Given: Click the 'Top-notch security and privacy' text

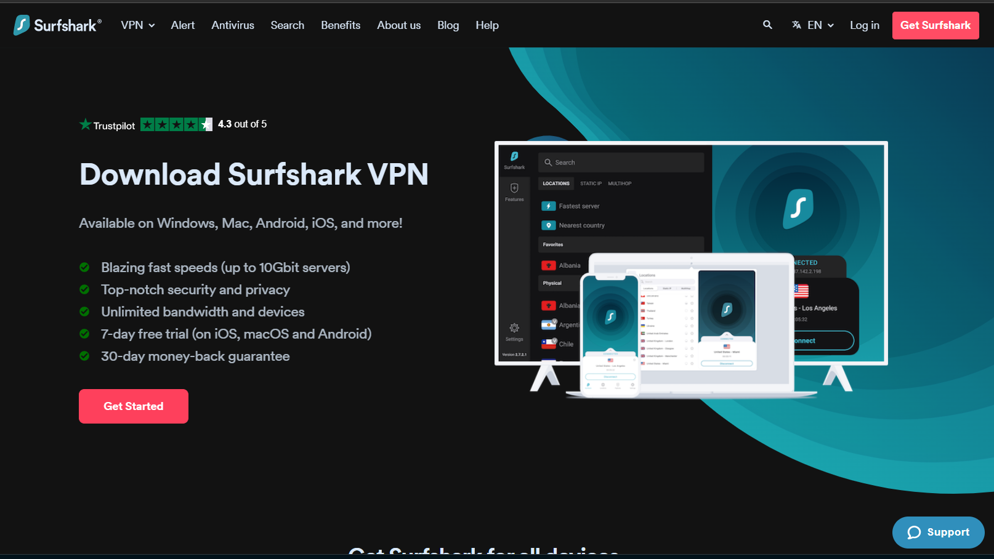Looking at the screenshot, I should tap(195, 290).
